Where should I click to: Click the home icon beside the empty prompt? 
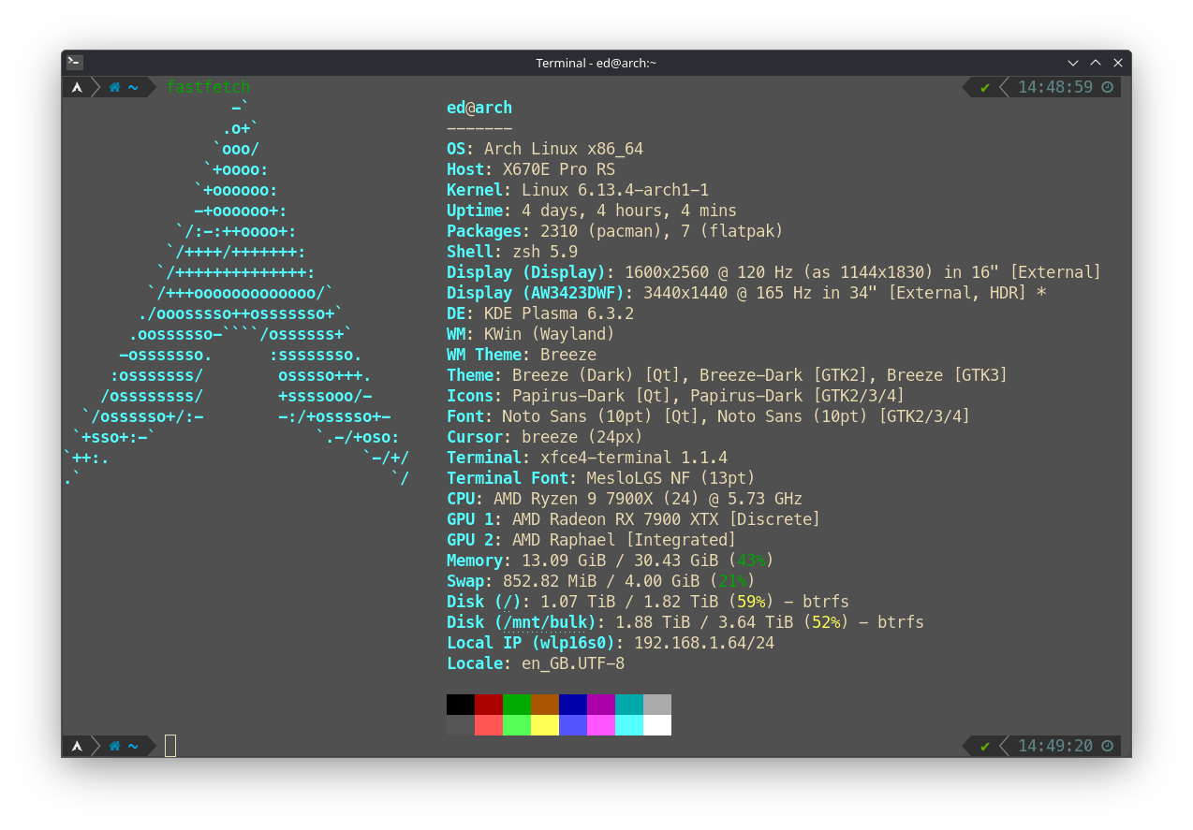(x=114, y=746)
